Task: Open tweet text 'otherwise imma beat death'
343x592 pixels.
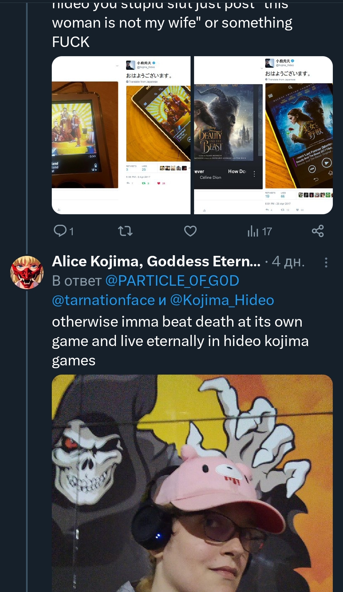Action: click(x=180, y=341)
